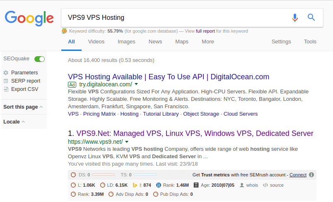333x202 pixels.
Task: Open the Tools search options
Action: click(310, 42)
